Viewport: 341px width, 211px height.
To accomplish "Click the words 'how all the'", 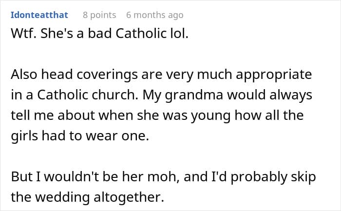I will [269, 115].
